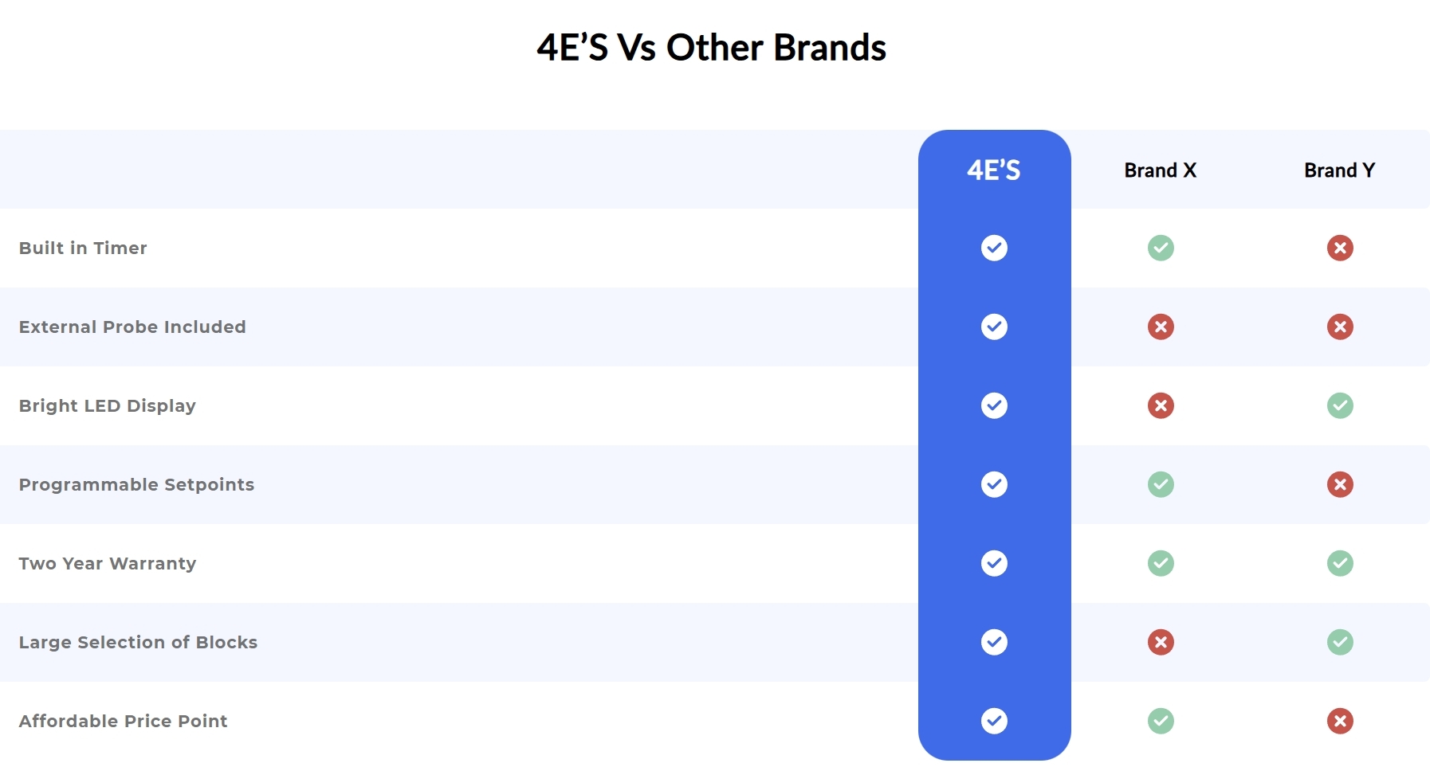Click 4E'S checkmark for Affordable Price Point
Viewport: 1430px width, 767px height.
point(994,721)
